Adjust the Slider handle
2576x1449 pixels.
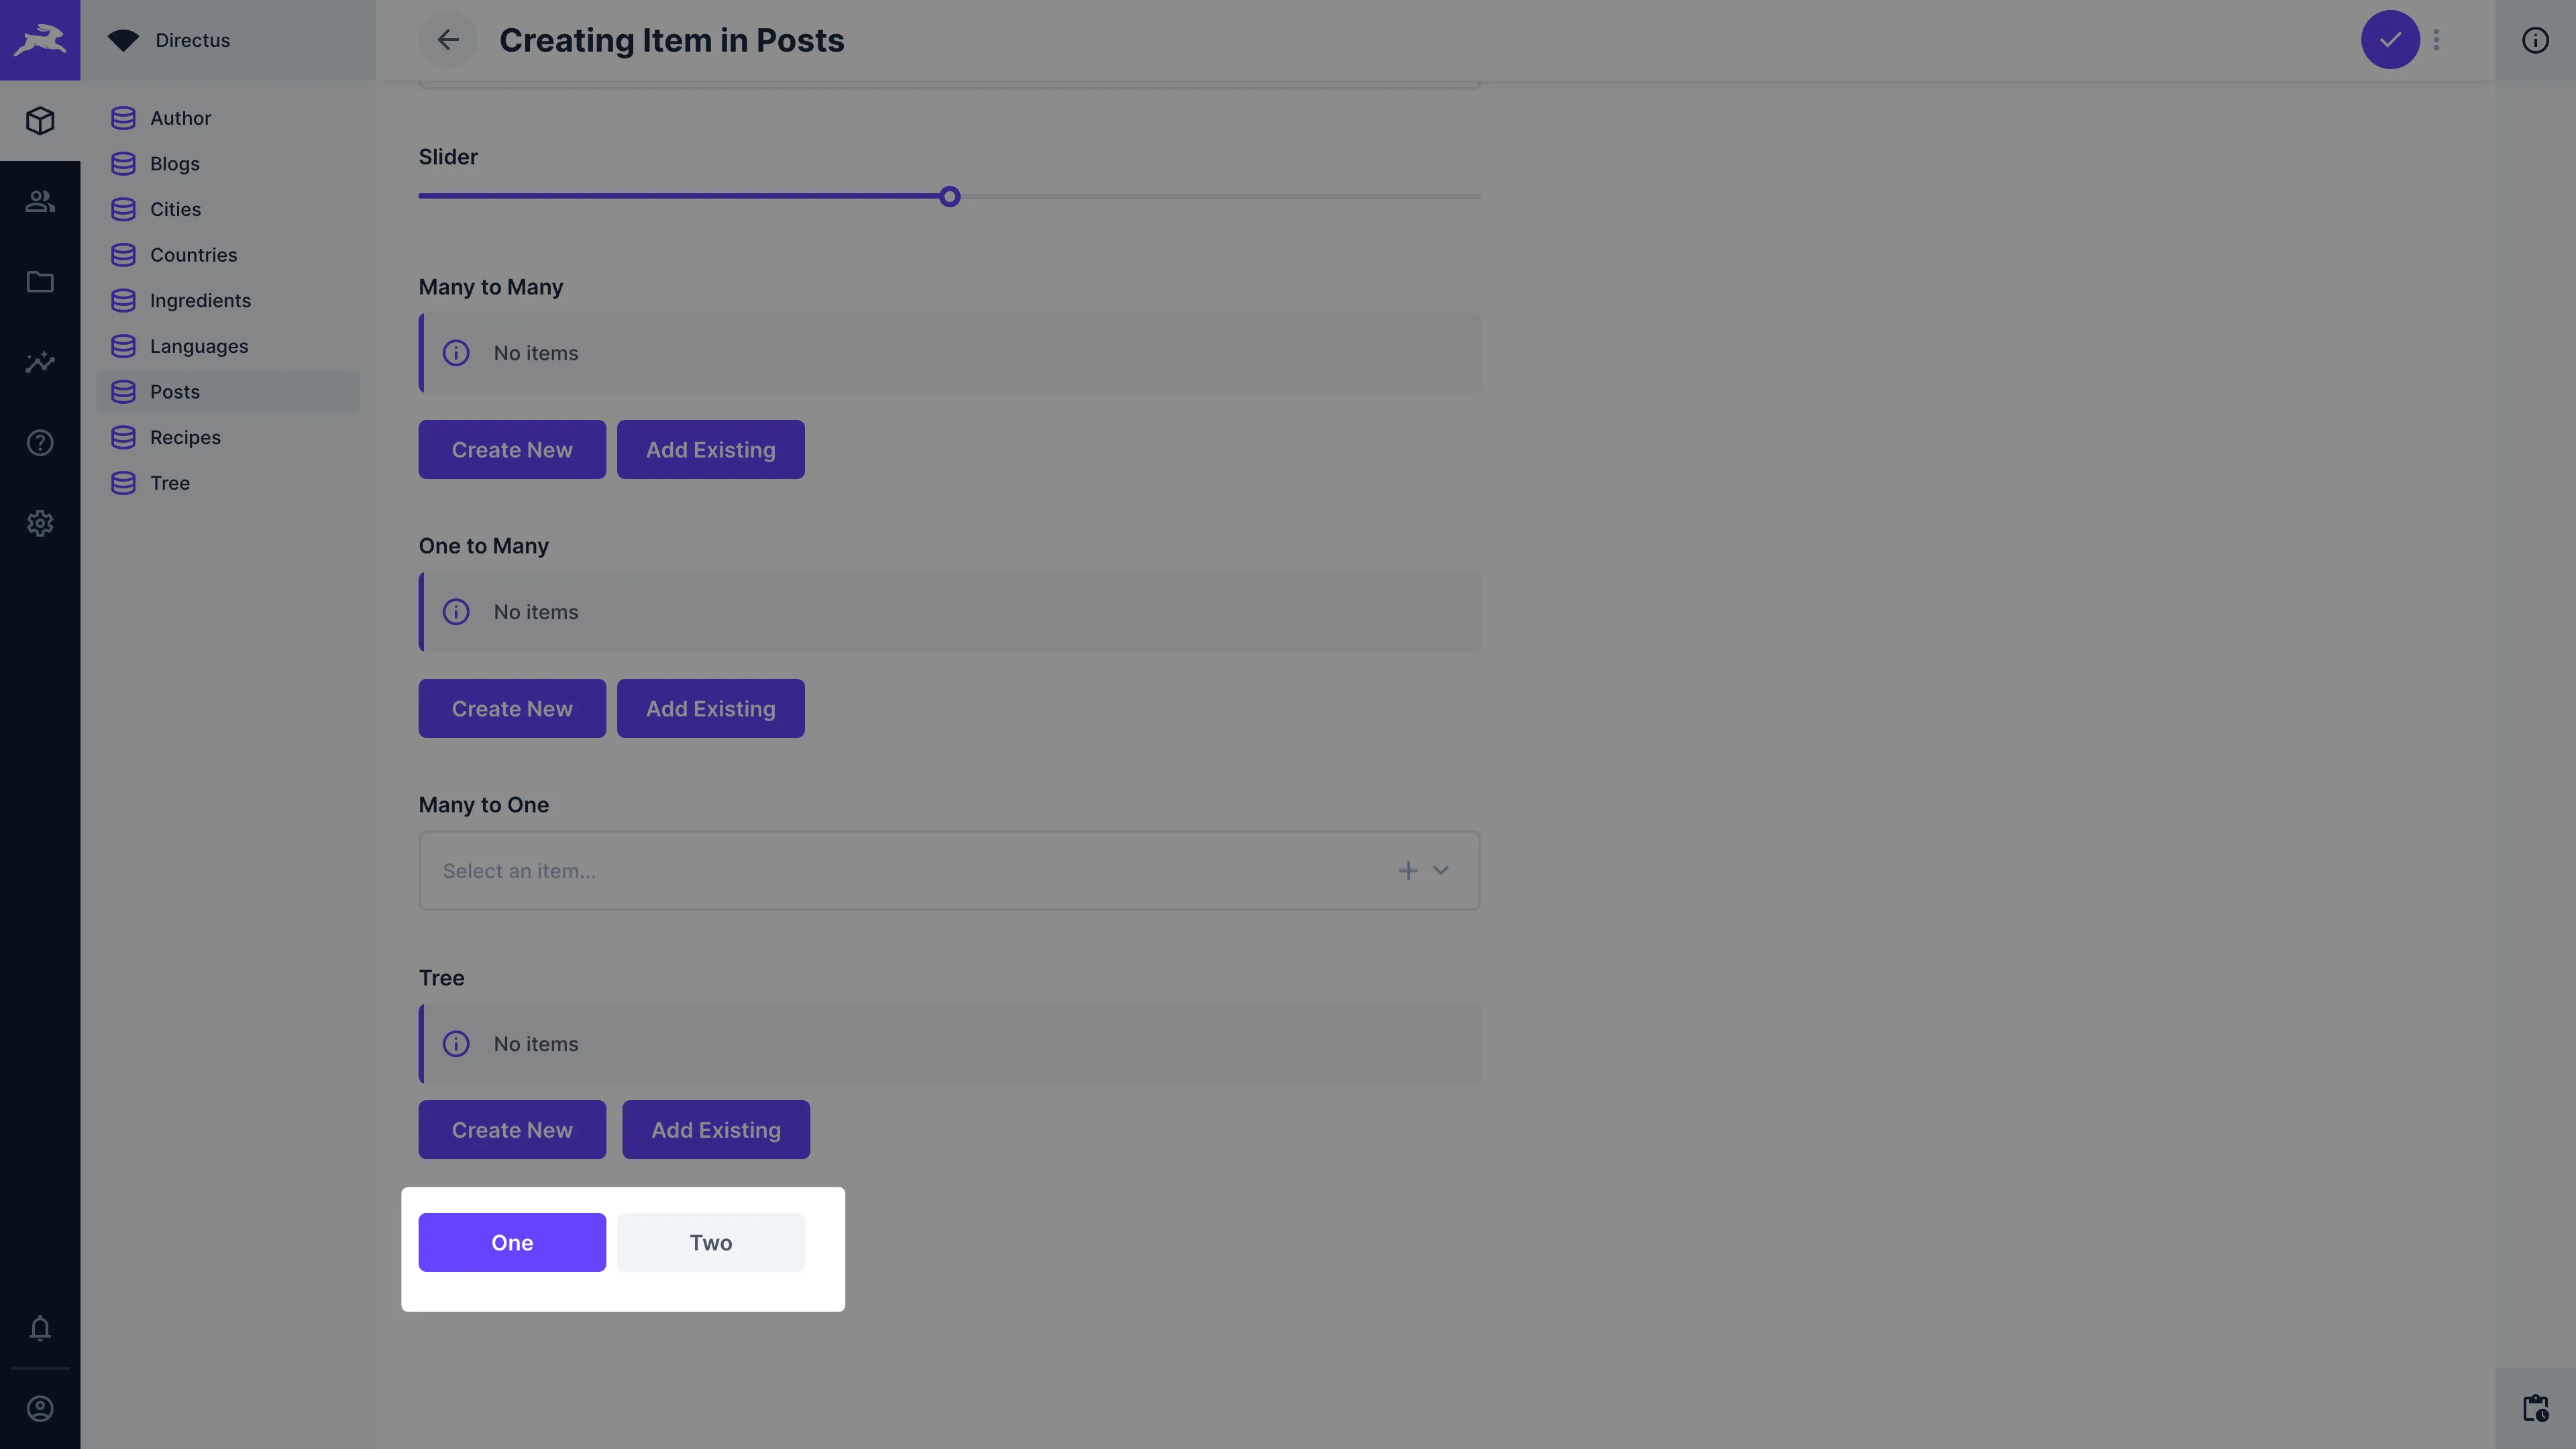[x=949, y=196]
